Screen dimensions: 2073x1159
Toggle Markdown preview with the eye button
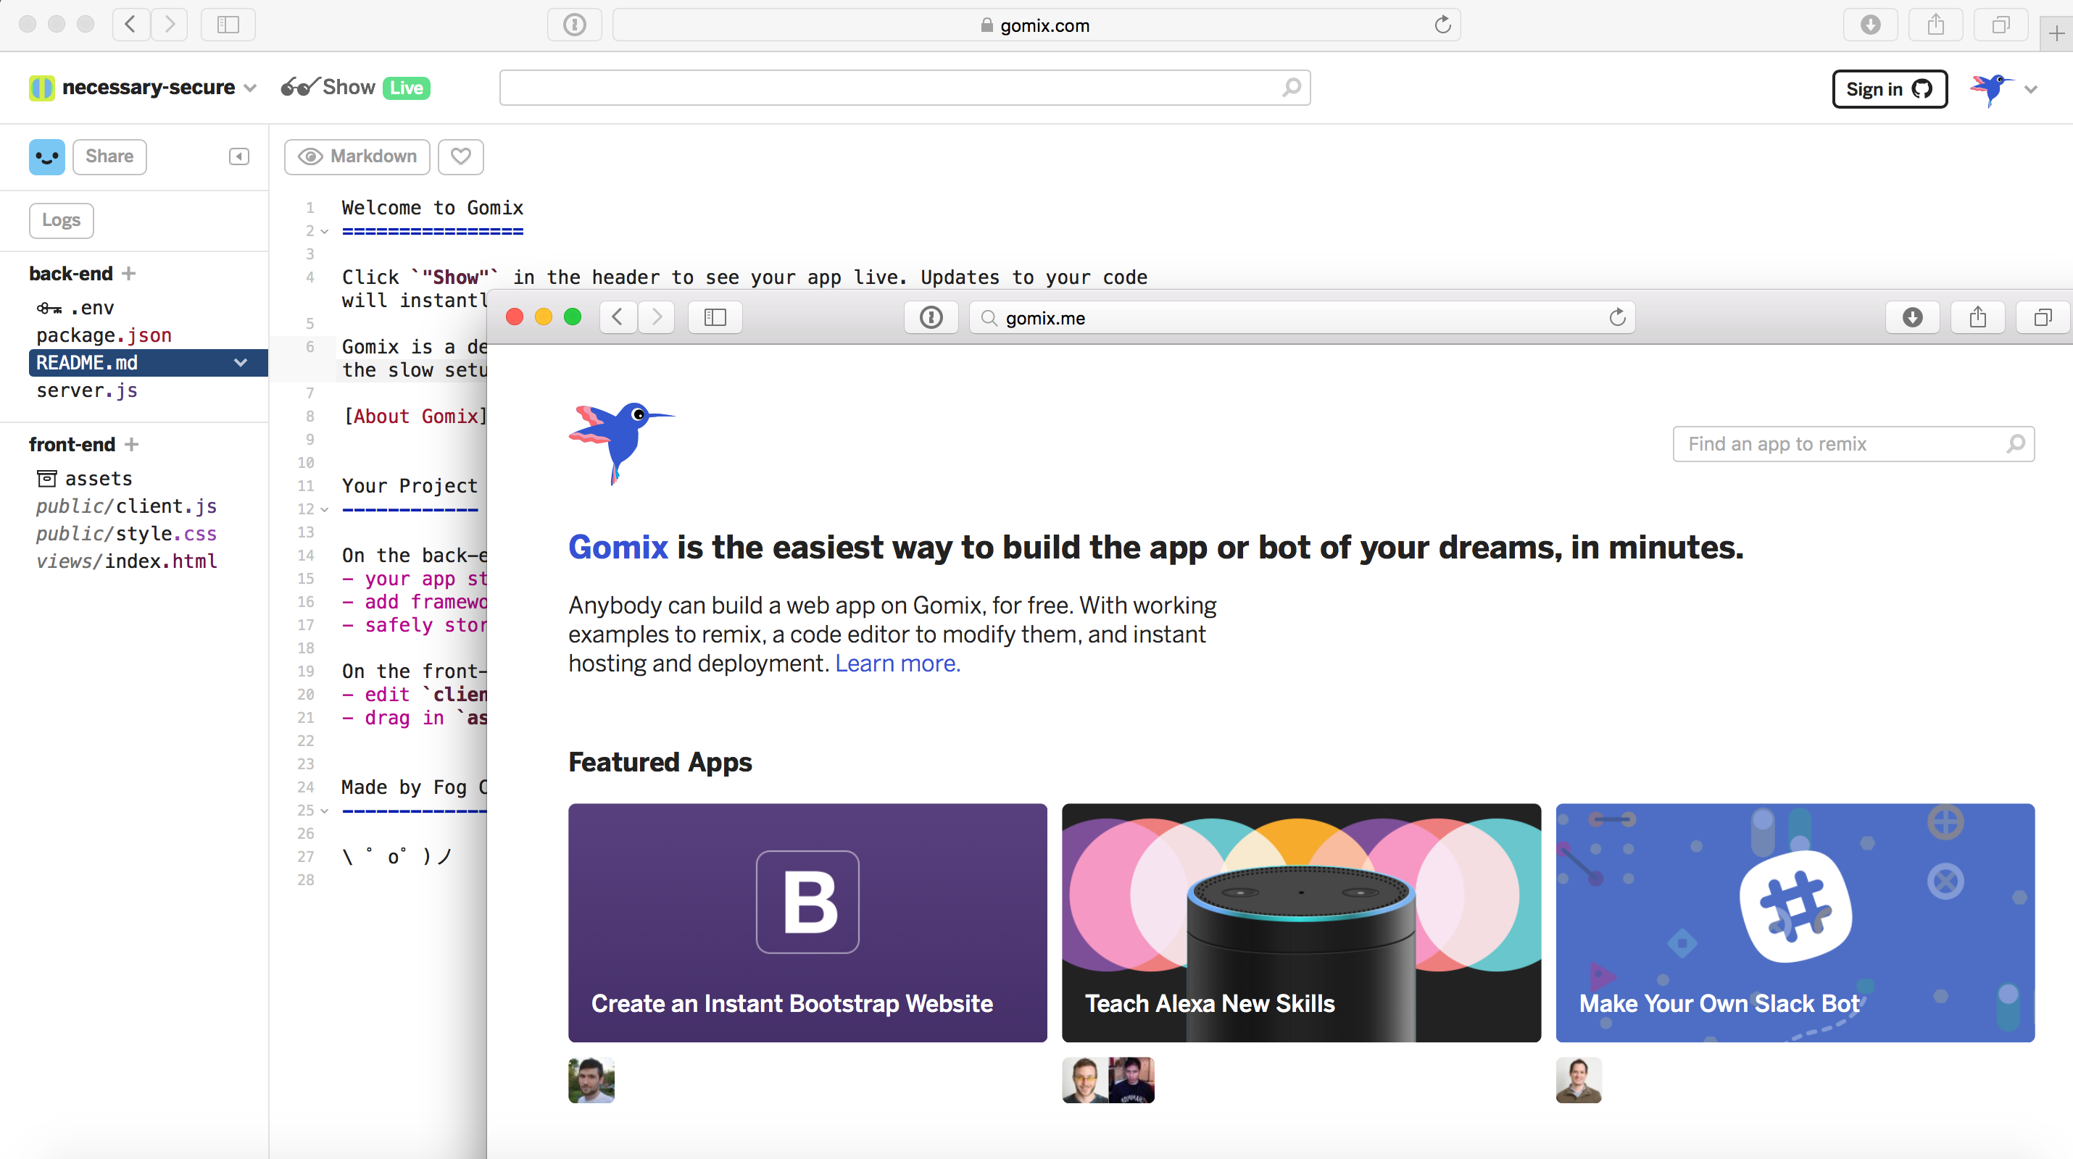point(357,156)
